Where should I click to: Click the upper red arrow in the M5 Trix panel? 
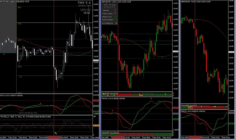[151, 98]
